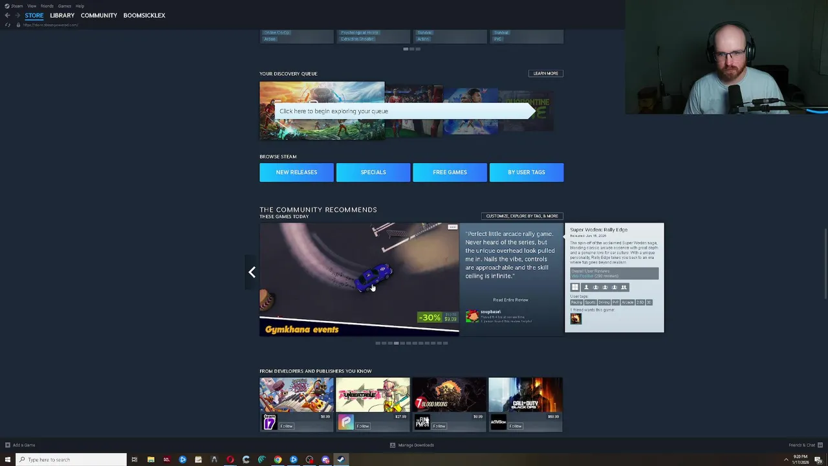Click the Gymkhana events game video capsule
Viewport: 828px width, 466px height.
[x=359, y=280]
